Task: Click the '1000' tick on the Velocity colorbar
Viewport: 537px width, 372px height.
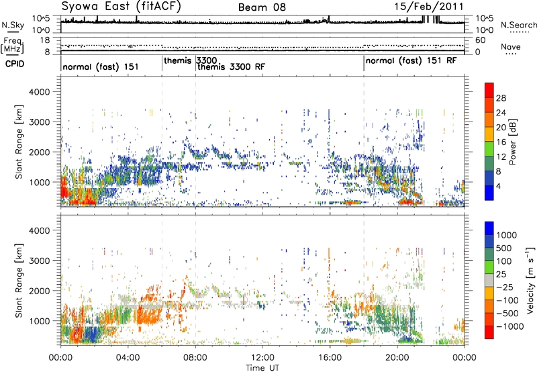Action: click(x=507, y=235)
